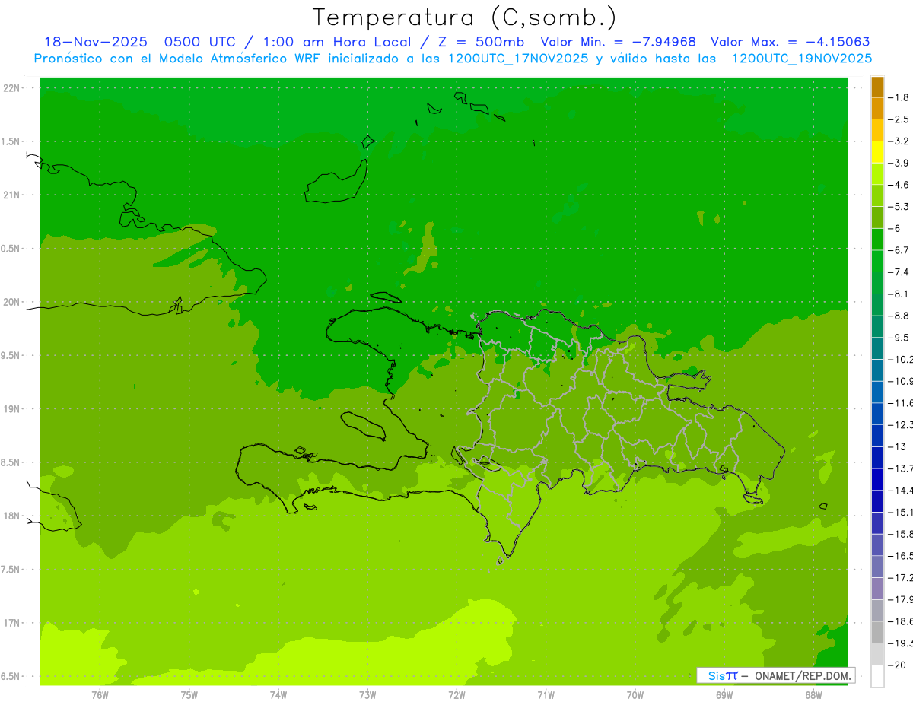This screenshot has height=705, width=913.
Task: Click the legend value "-16.5"
Action: pyautogui.click(x=899, y=556)
